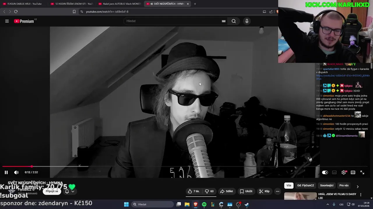Select the Od: FlyGunCZ filter chip

click(x=306, y=185)
